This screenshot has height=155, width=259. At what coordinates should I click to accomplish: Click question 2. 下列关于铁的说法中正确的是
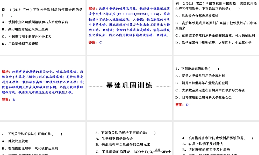pyautogui.click(x=32, y=134)
